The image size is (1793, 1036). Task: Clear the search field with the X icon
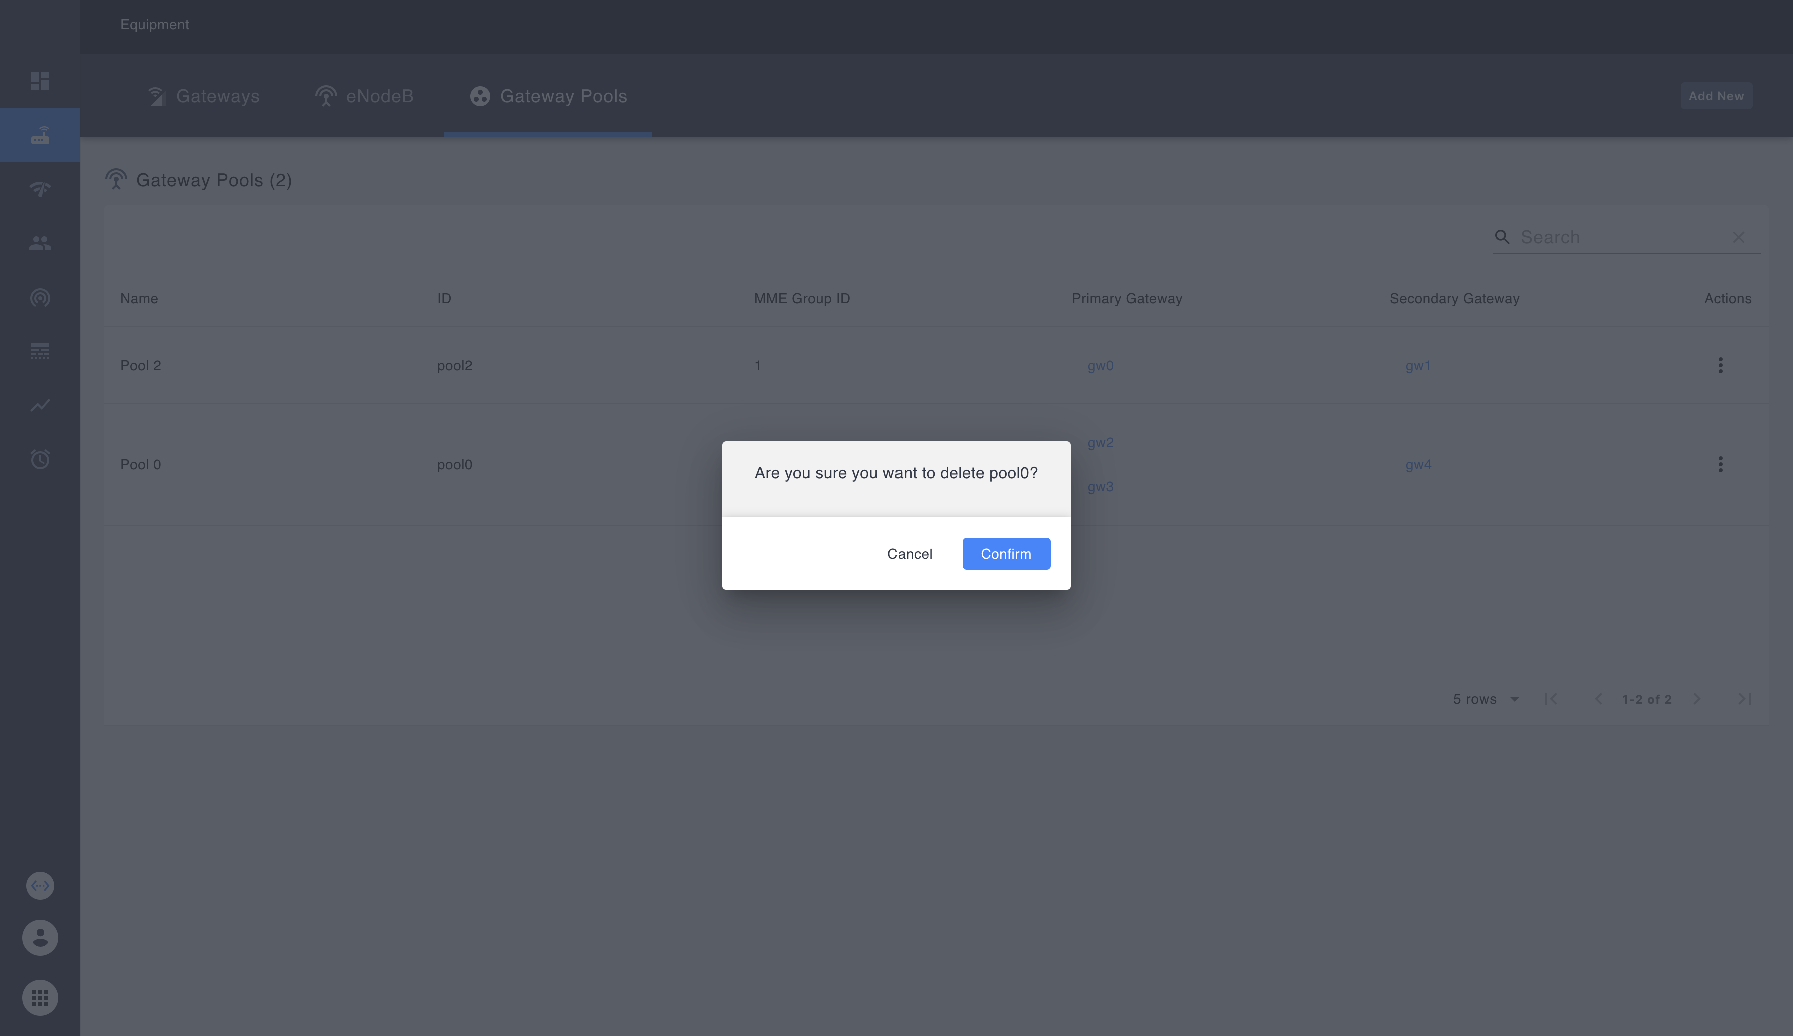[x=1738, y=237]
